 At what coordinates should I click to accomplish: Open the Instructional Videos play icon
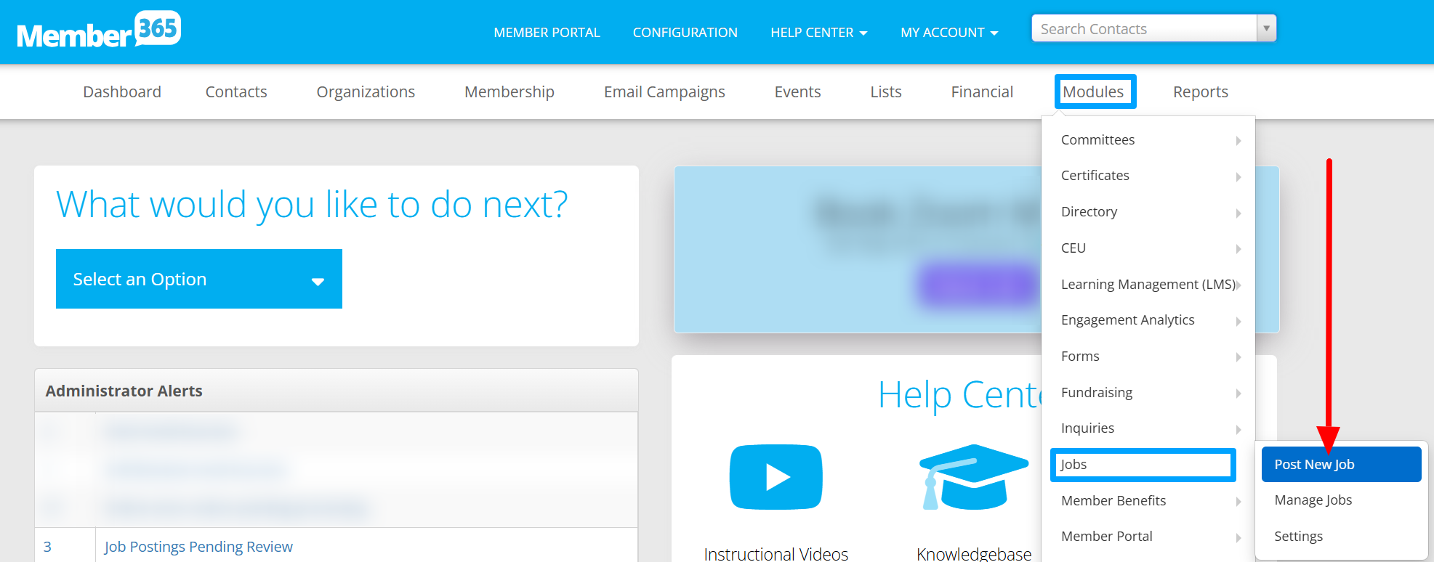776,477
